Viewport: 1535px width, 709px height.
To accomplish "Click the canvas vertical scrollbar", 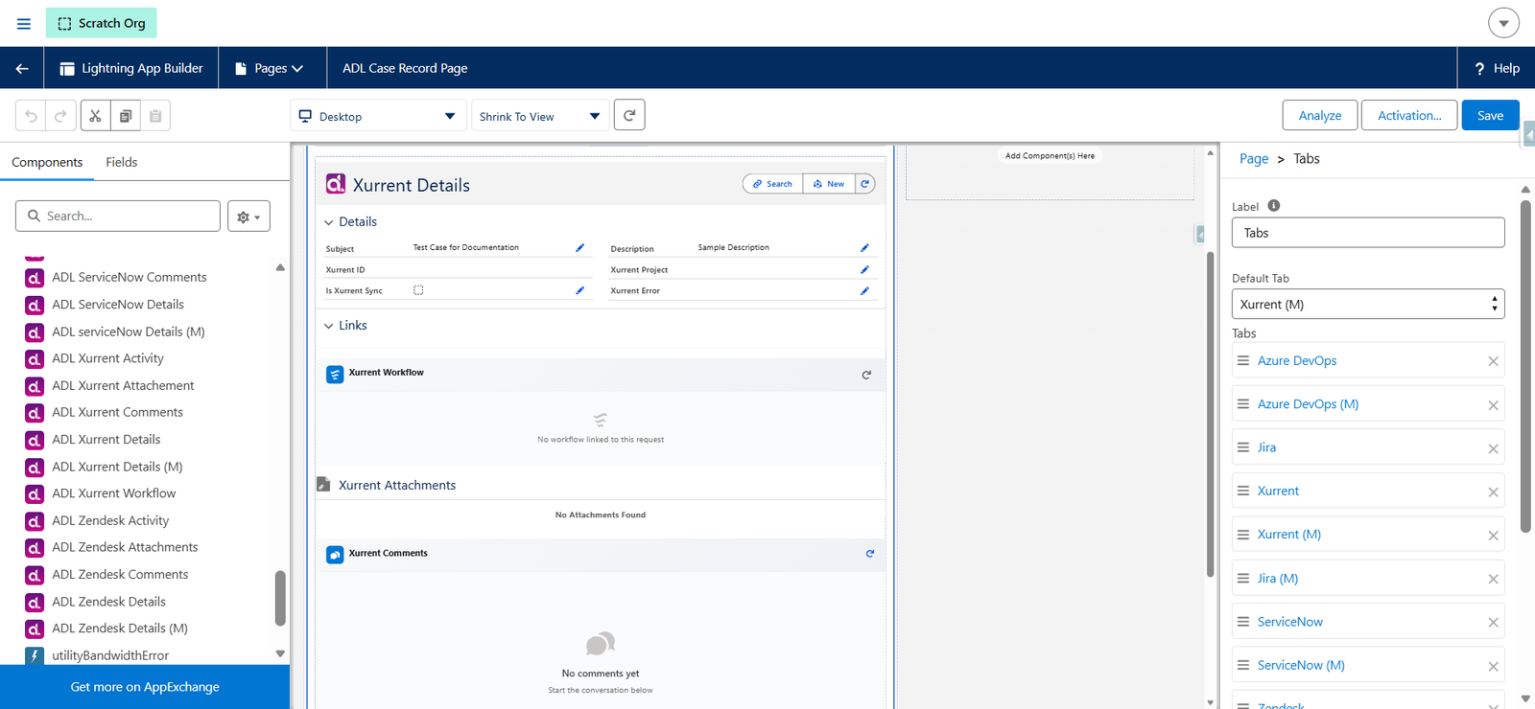I will (x=1210, y=414).
